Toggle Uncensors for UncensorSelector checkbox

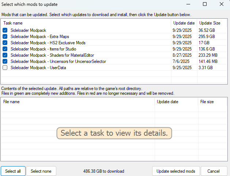pyautogui.click(x=5, y=61)
